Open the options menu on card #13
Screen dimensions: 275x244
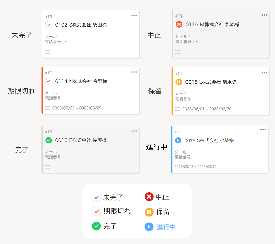[134, 16]
